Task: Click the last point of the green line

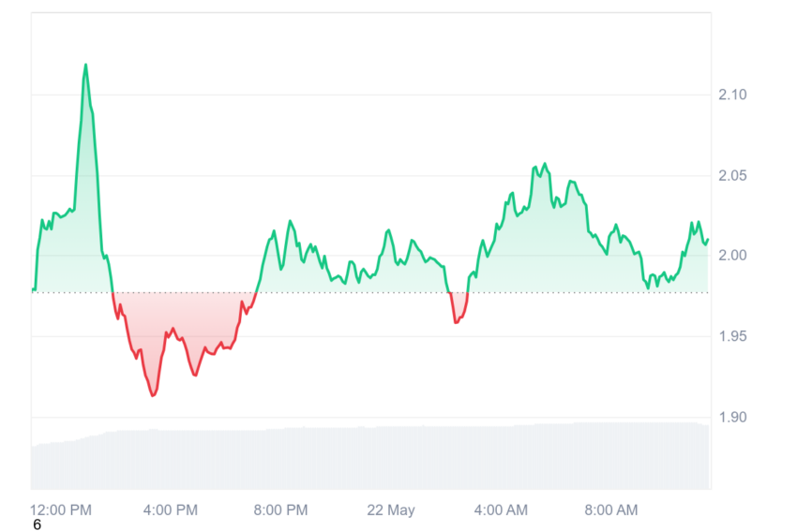Action: 708,240
